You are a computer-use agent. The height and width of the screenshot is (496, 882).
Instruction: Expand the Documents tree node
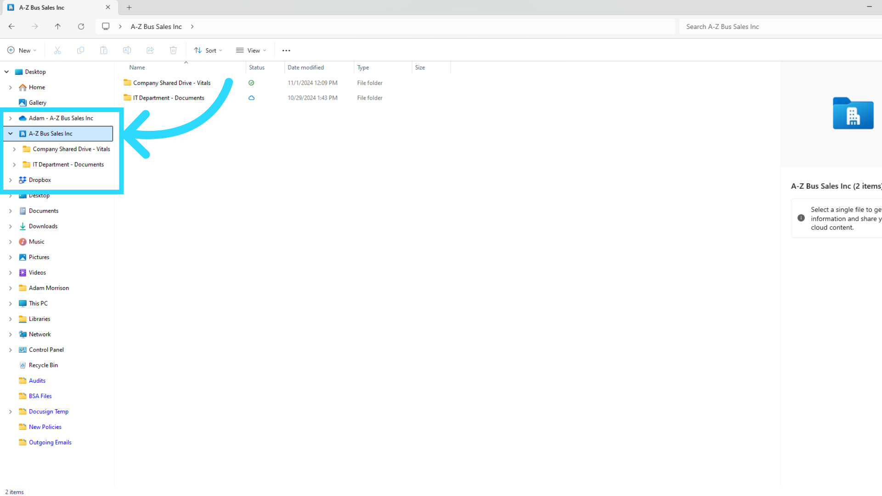[x=11, y=211]
